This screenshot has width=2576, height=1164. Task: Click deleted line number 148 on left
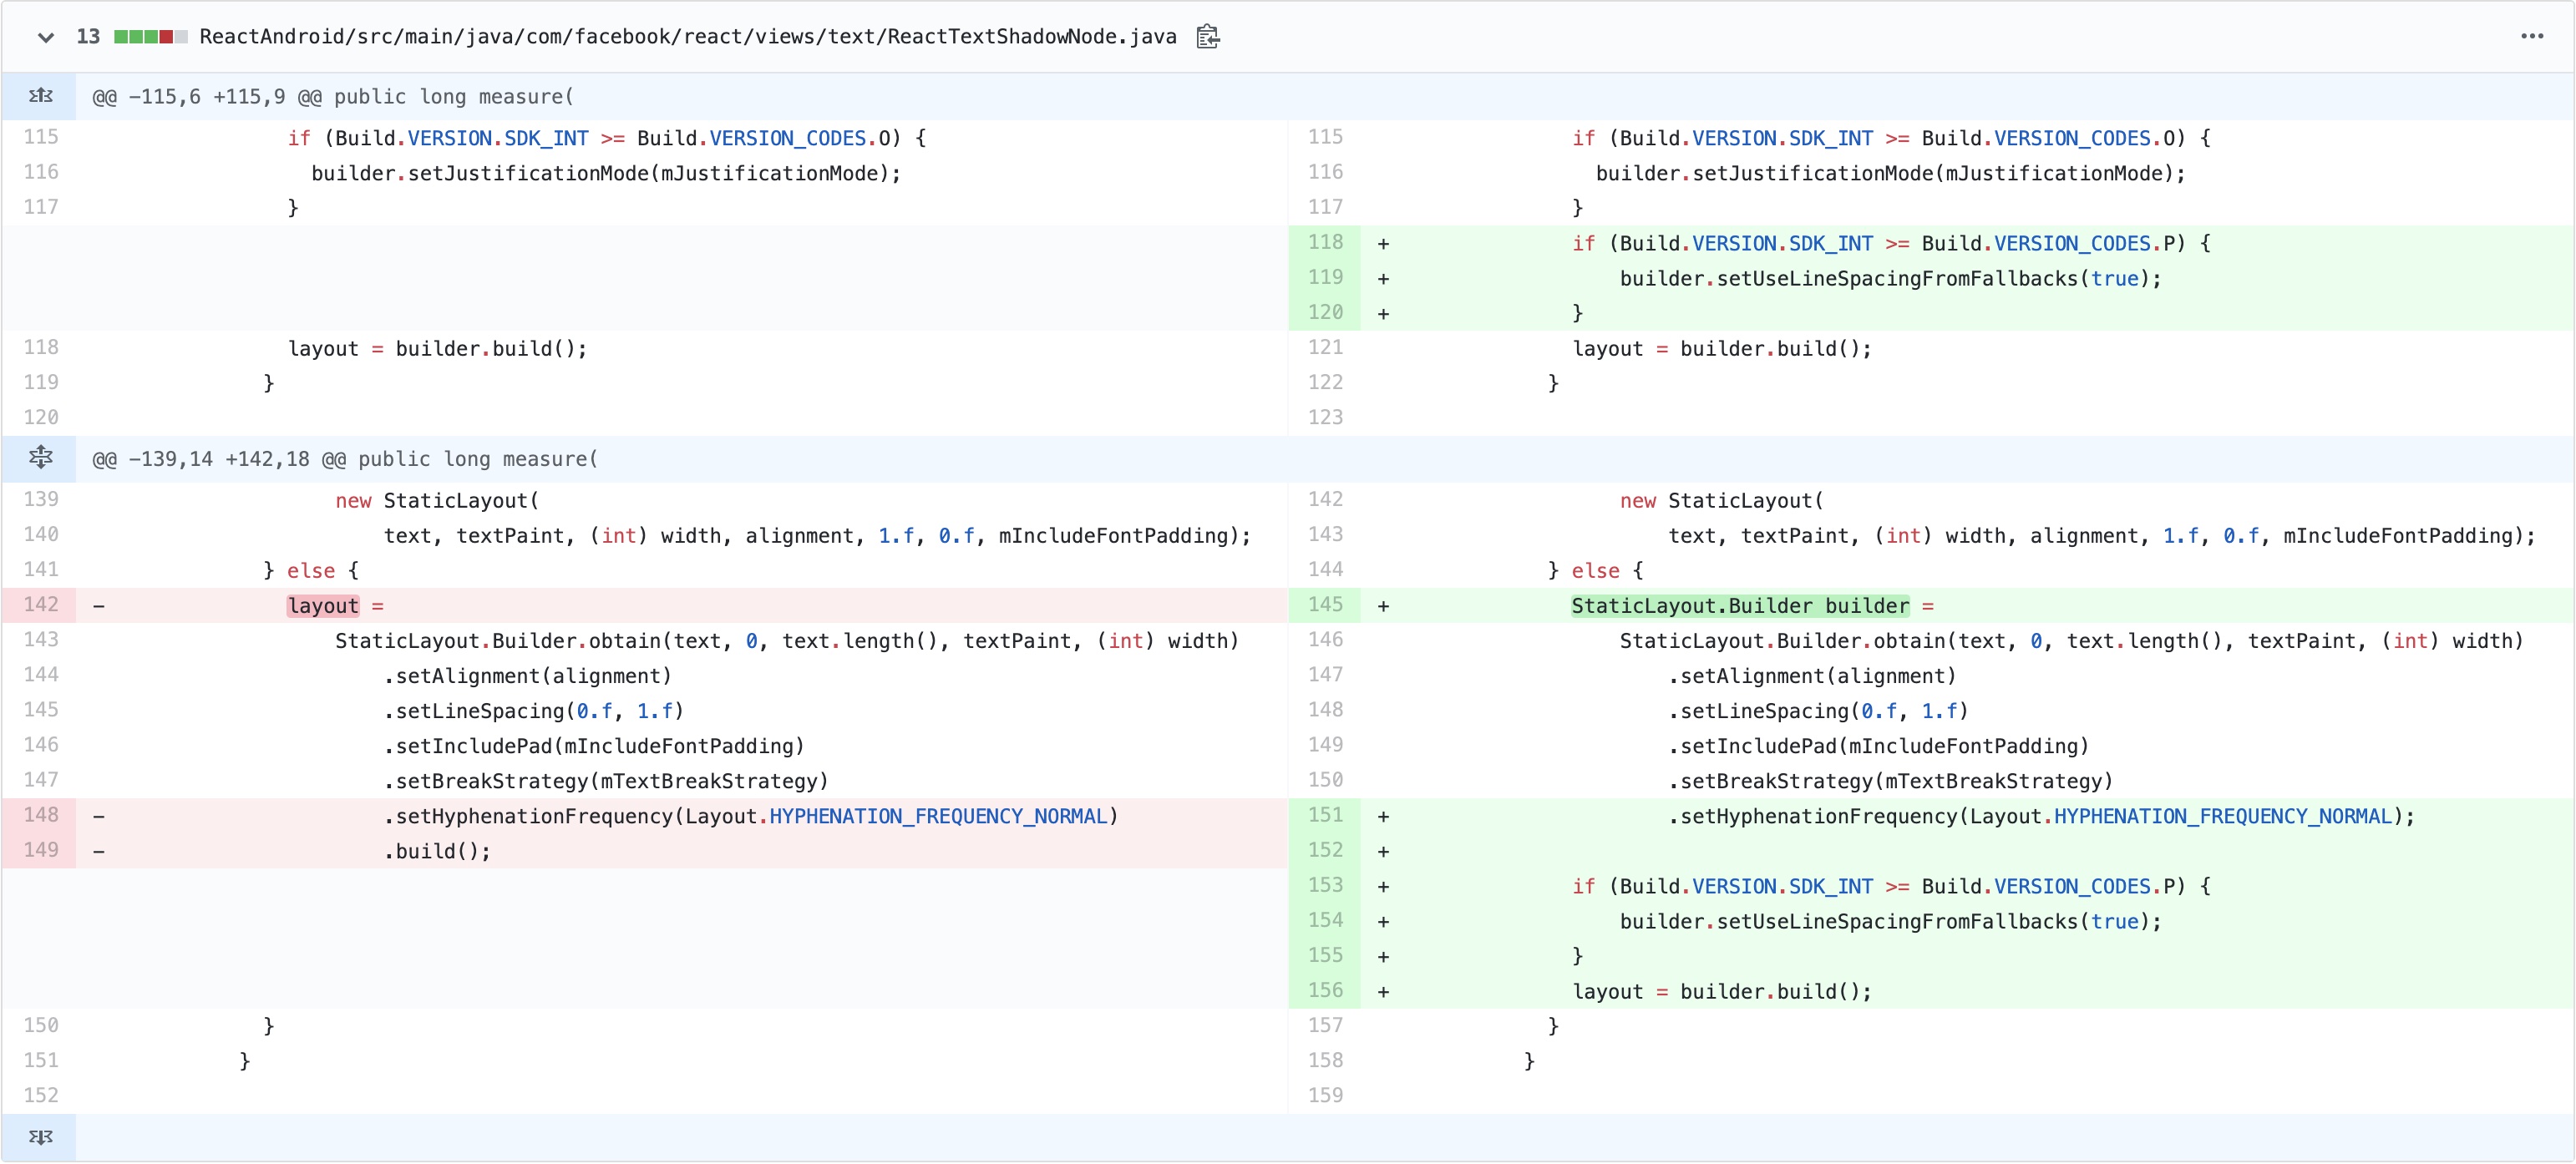click(x=40, y=814)
